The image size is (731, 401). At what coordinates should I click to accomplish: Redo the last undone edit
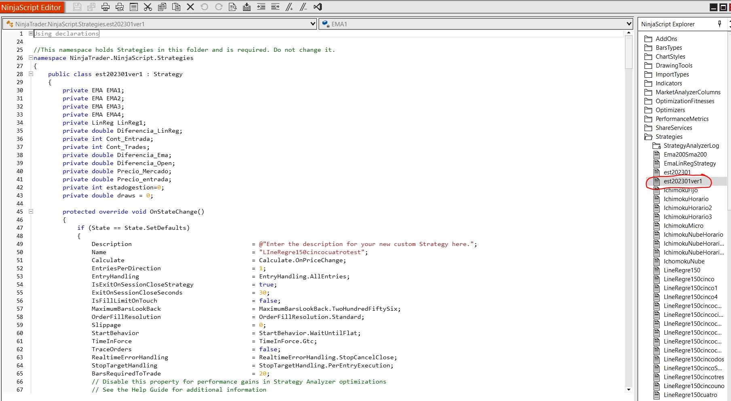[x=219, y=7]
